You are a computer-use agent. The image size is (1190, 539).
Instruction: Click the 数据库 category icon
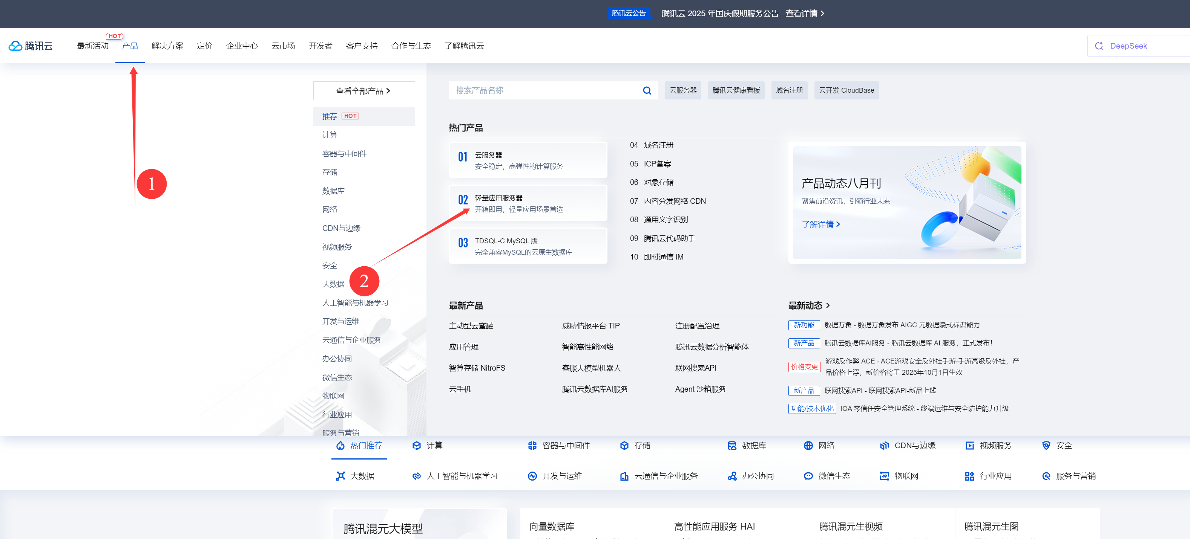click(x=732, y=445)
